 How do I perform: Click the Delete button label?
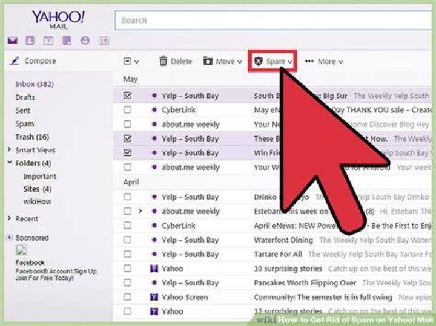(x=181, y=61)
